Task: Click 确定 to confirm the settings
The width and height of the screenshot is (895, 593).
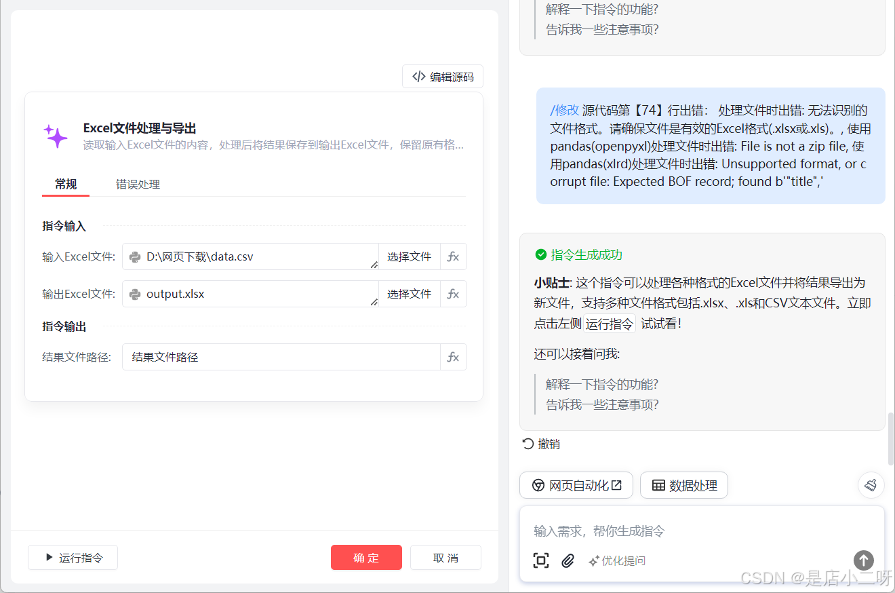Action: (x=366, y=558)
